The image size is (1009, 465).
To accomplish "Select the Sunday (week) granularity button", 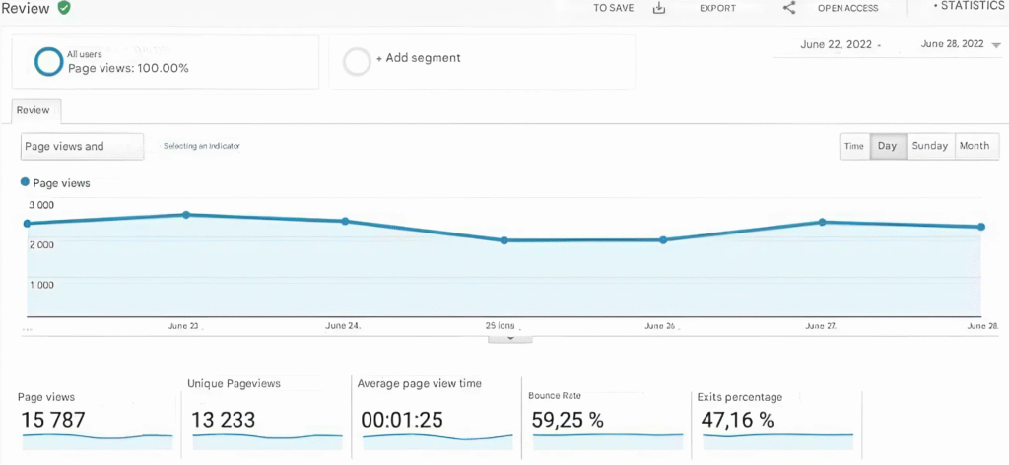I will tap(930, 146).
